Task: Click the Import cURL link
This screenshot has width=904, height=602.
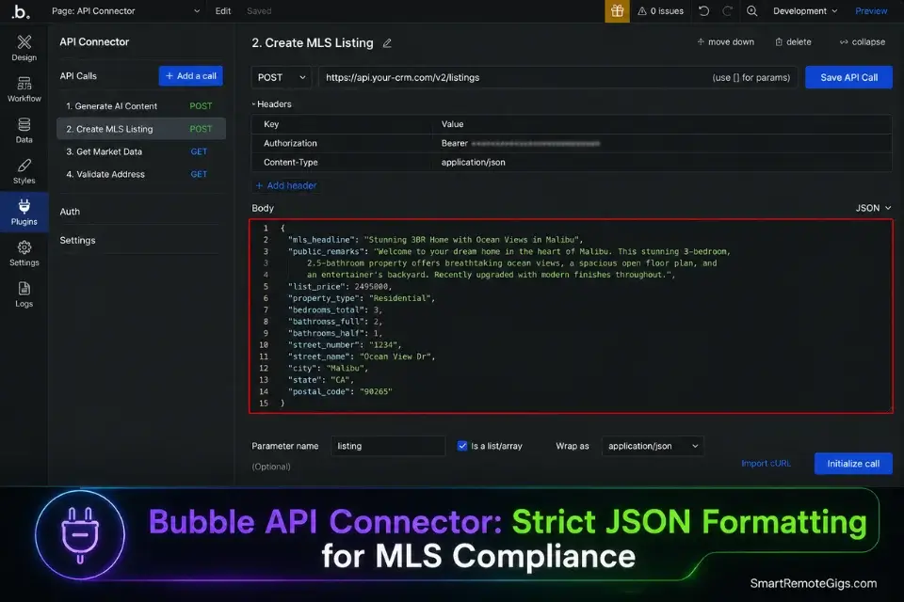Action: pyautogui.click(x=767, y=464)
